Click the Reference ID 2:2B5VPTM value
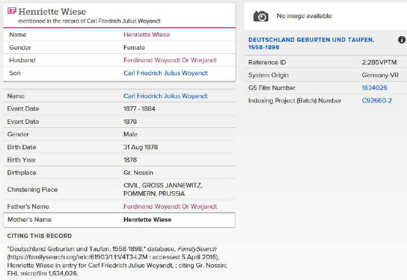The image size is (407, 280). pyautogui.click(x=379, y=62)
